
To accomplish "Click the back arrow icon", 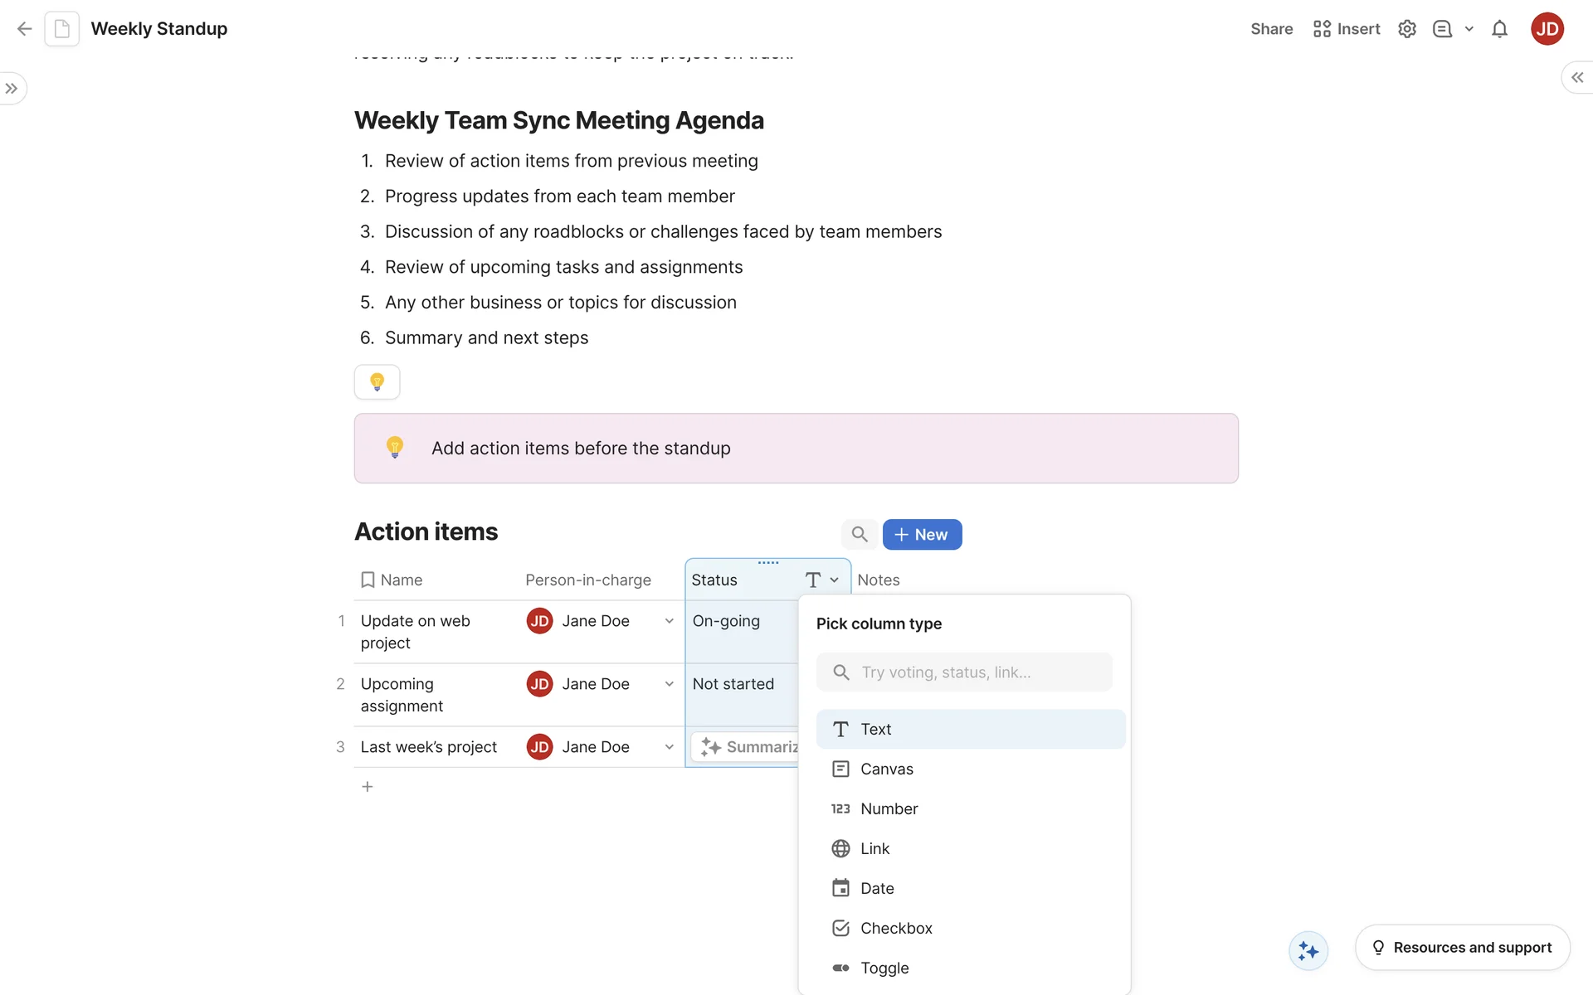I will tap(24, 29).
